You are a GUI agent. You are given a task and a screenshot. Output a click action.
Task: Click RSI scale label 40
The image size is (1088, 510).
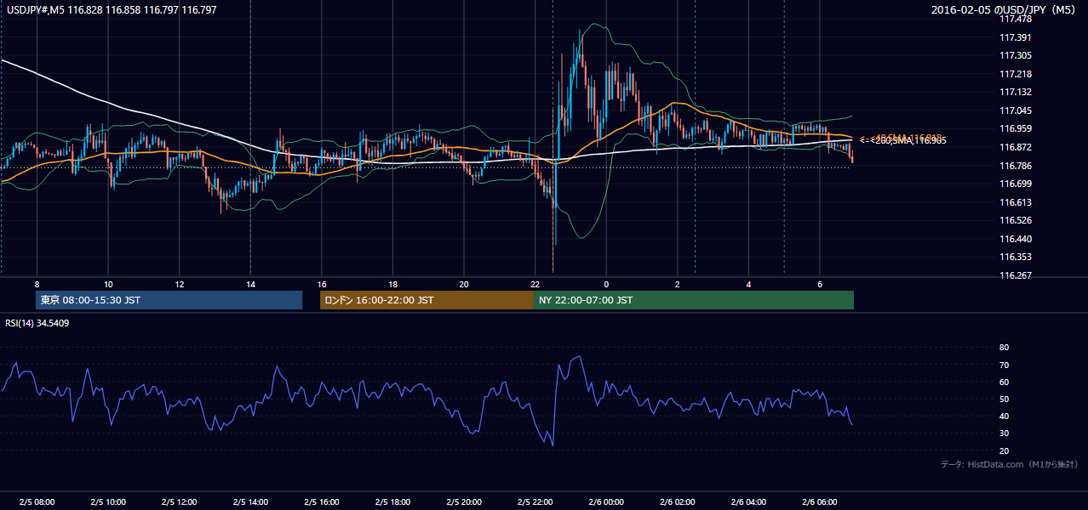click(1005, 416)
